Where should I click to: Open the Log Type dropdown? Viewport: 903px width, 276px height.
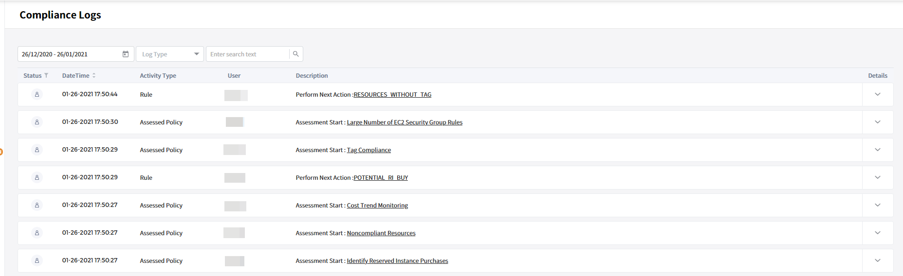tap(169, 54)
